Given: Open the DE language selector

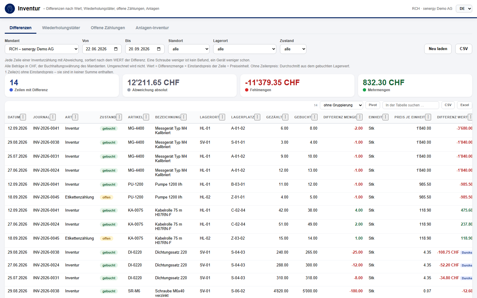Looking at the screenshot, I should pyautogui.click(x=464, y=9).
